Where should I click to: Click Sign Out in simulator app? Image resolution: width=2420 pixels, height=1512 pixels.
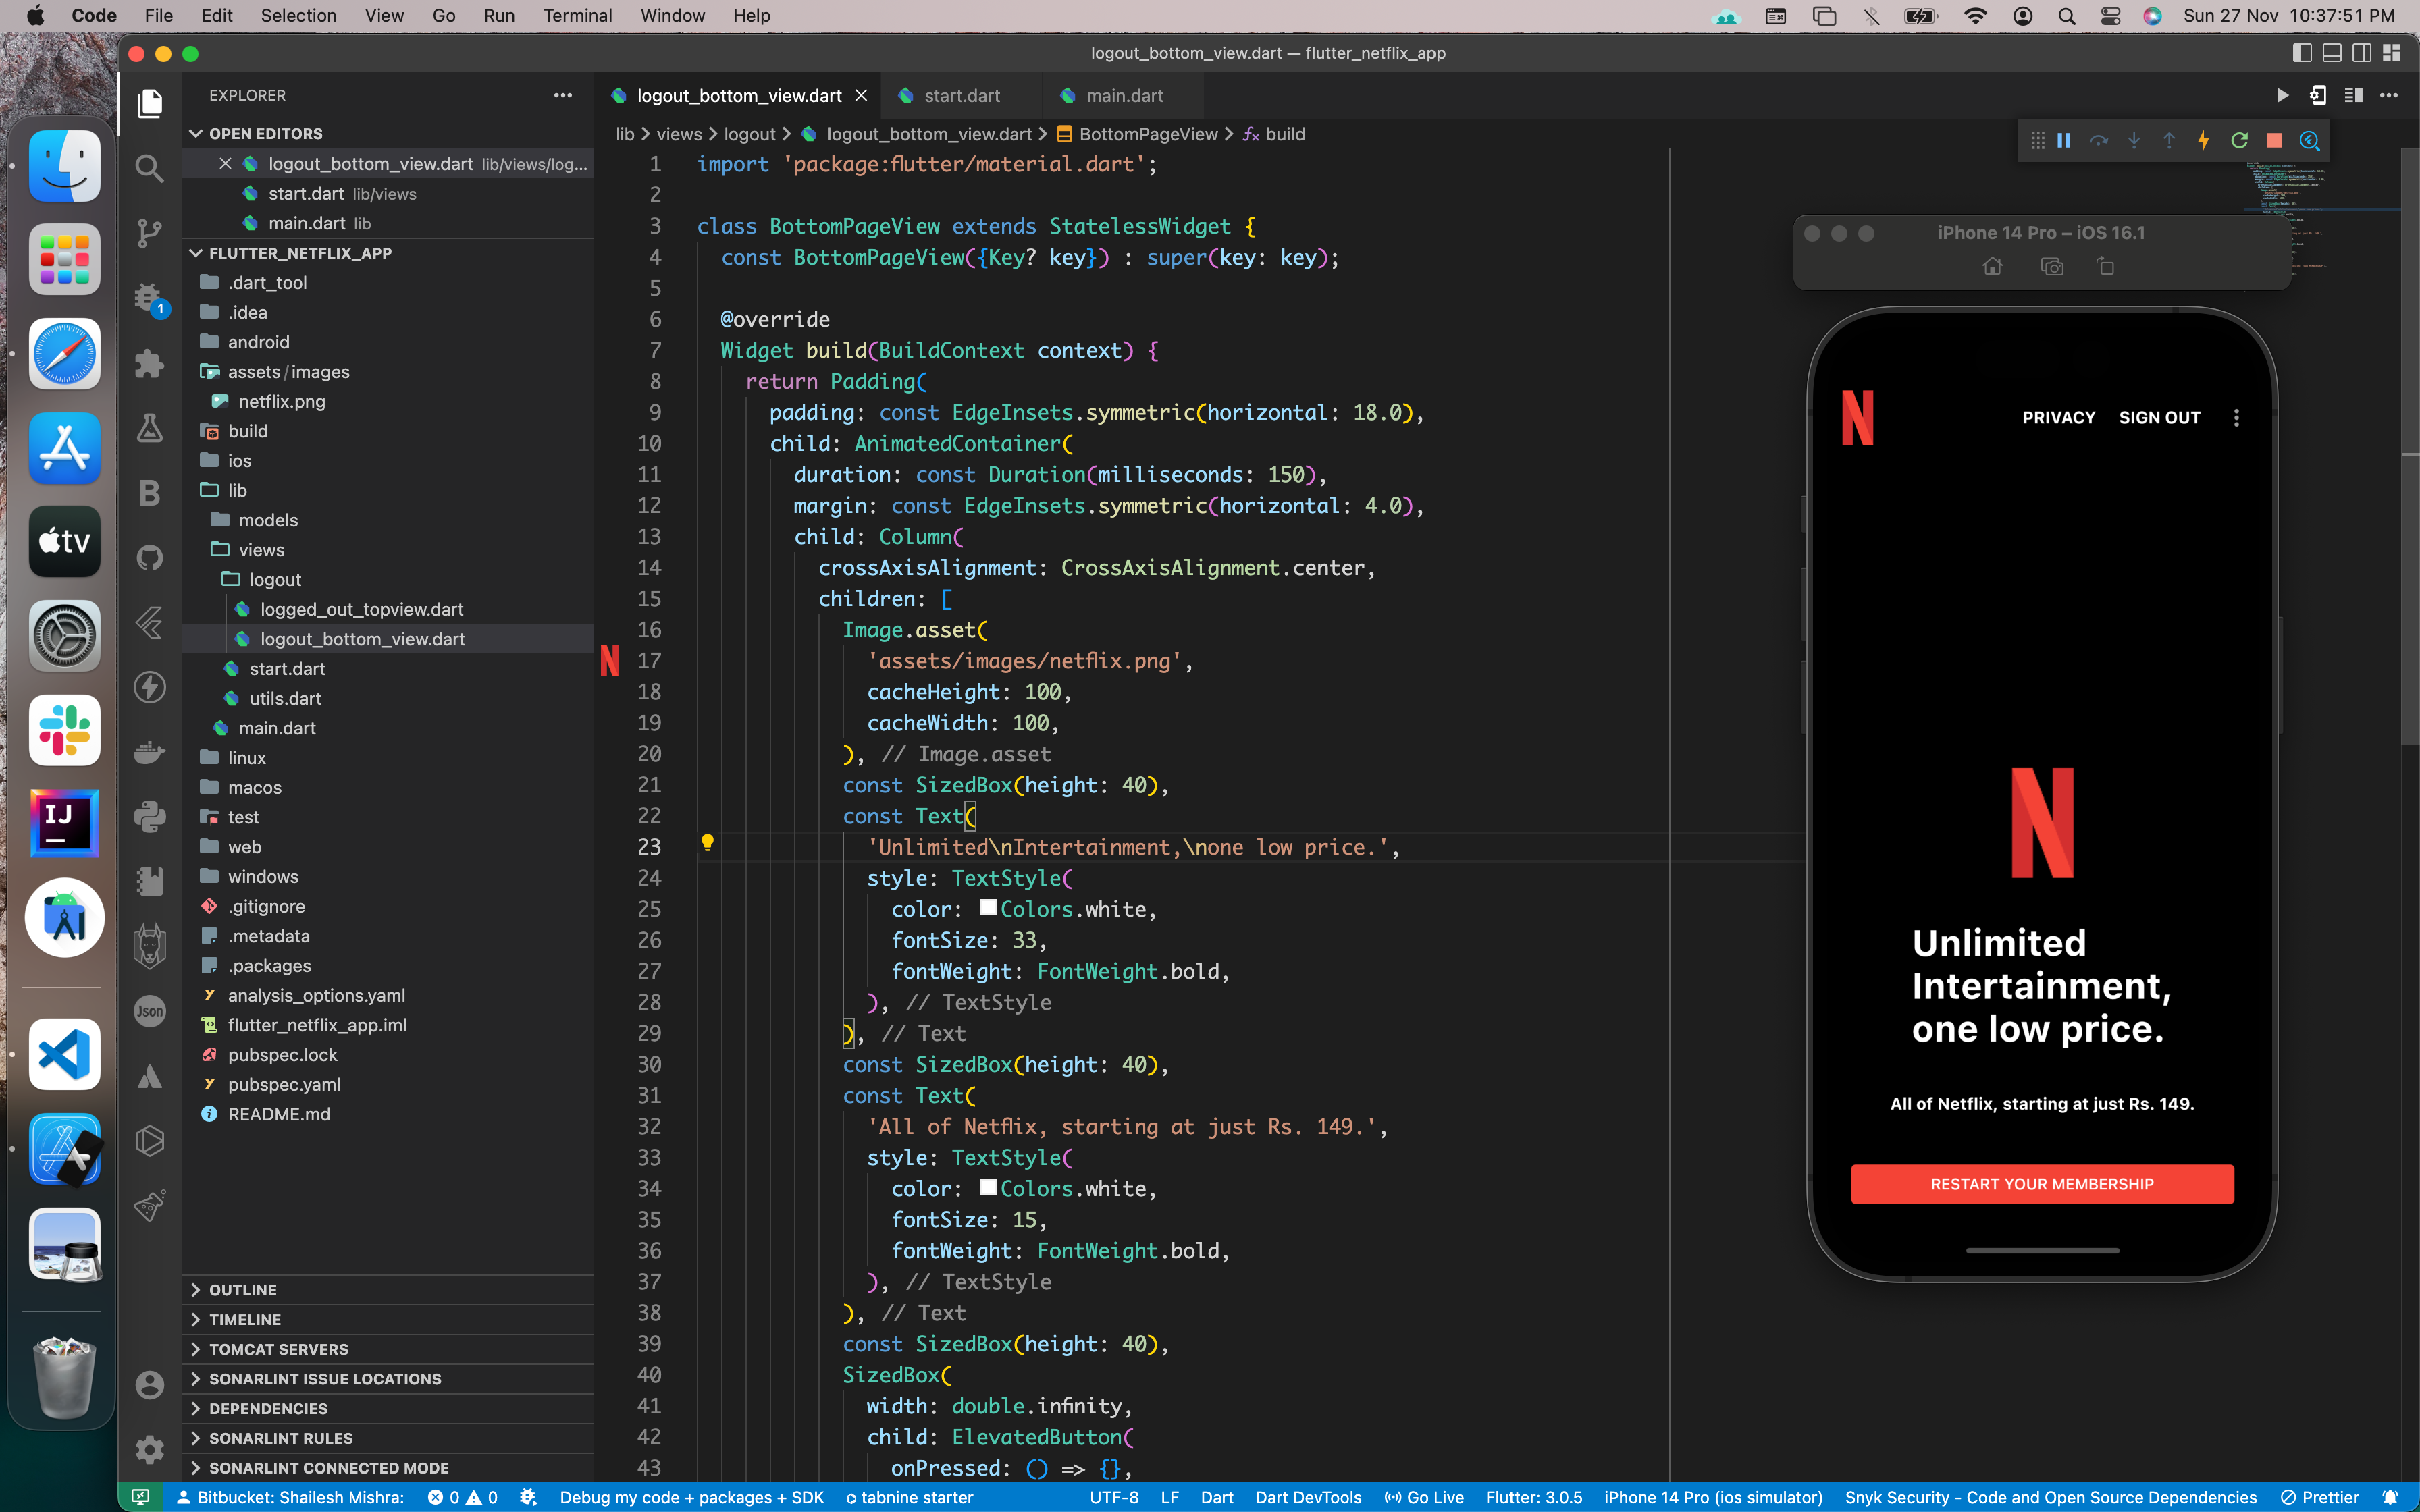pos(2159,418)
